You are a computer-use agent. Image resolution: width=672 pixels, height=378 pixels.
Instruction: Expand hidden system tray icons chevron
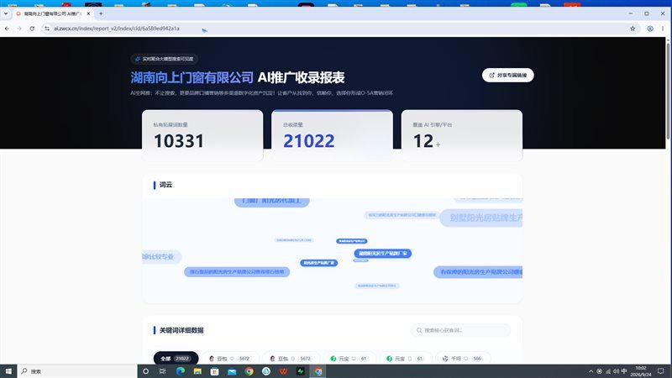(x=591, y=371)
